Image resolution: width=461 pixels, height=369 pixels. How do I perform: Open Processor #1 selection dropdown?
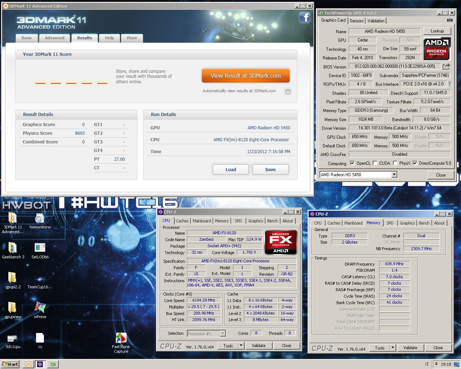tap(223, 333)
